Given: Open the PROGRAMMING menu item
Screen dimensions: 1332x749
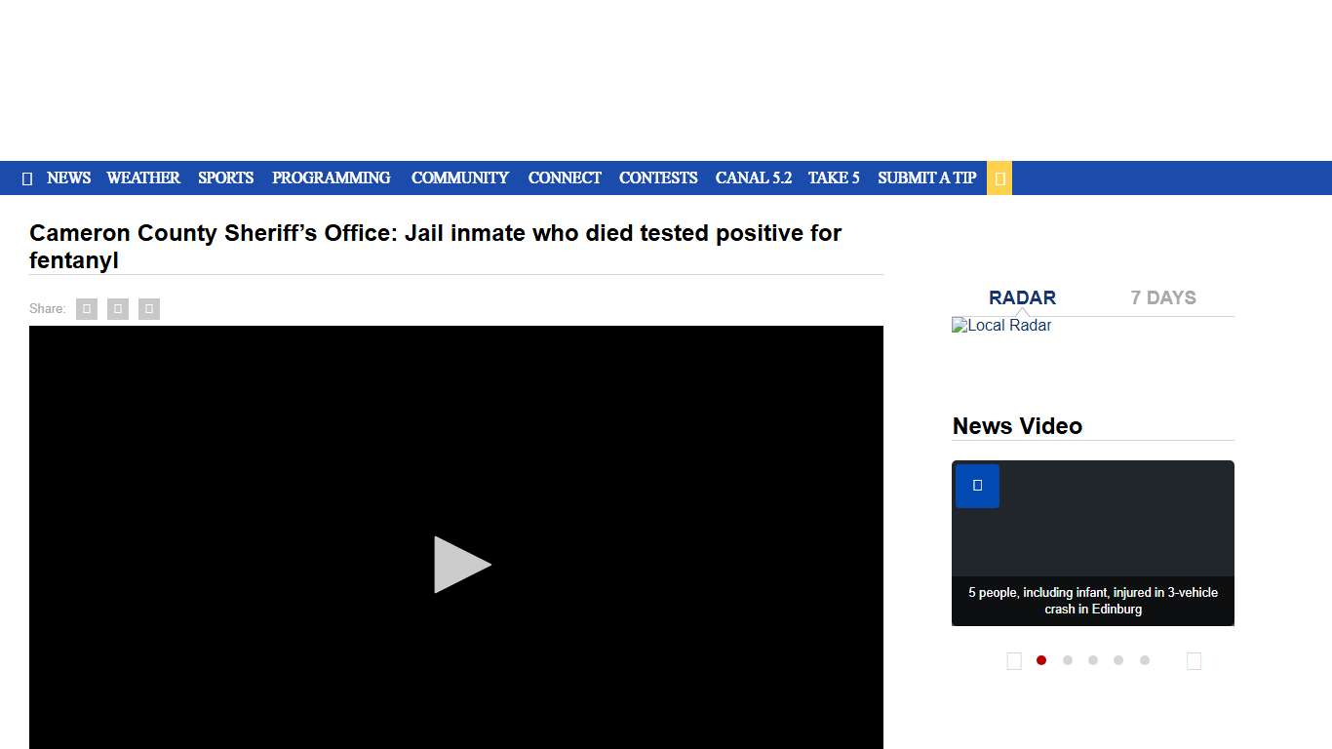Looking at the screenshot, I should click(331, 178).
